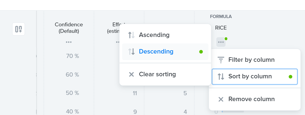The height and width of the screenshot is (115, 305).
Task: Select the 50 % confidence cell
Action: 72,93
